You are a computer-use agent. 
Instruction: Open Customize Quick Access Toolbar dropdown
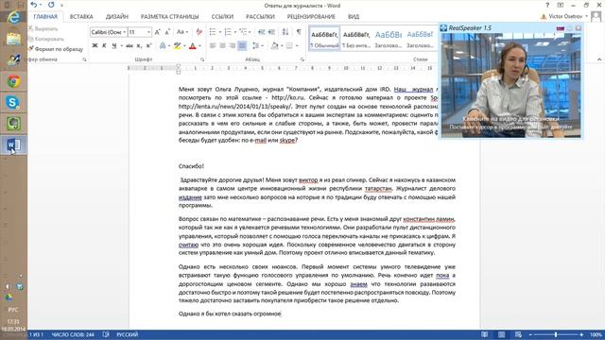coord(61,6)
